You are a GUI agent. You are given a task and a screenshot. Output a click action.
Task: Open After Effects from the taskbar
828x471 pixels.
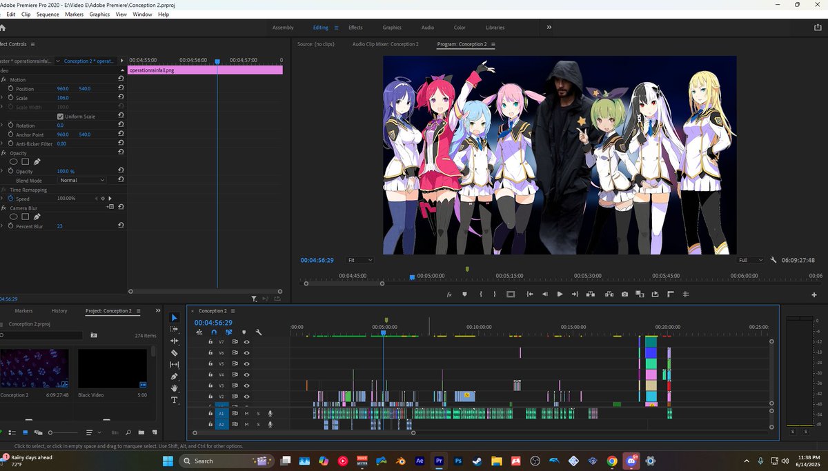419,461
